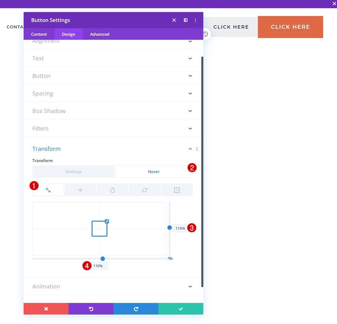Select the Transform Rotate tool icon
The height and width of the screenshot is (324, 337).
click(x=113, y=190)
